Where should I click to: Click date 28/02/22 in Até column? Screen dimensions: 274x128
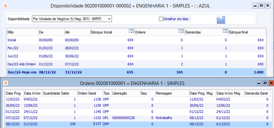[72, 48]
